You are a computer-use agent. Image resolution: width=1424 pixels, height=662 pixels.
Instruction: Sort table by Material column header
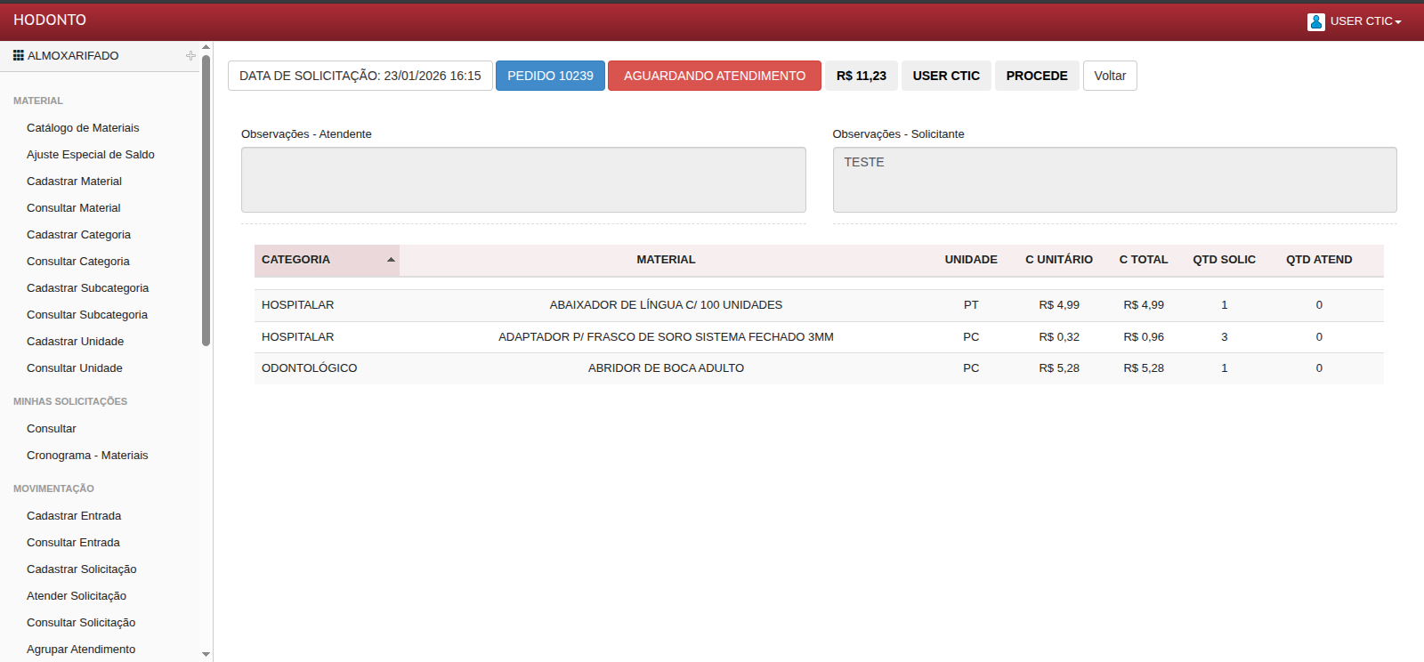(666, 260)
